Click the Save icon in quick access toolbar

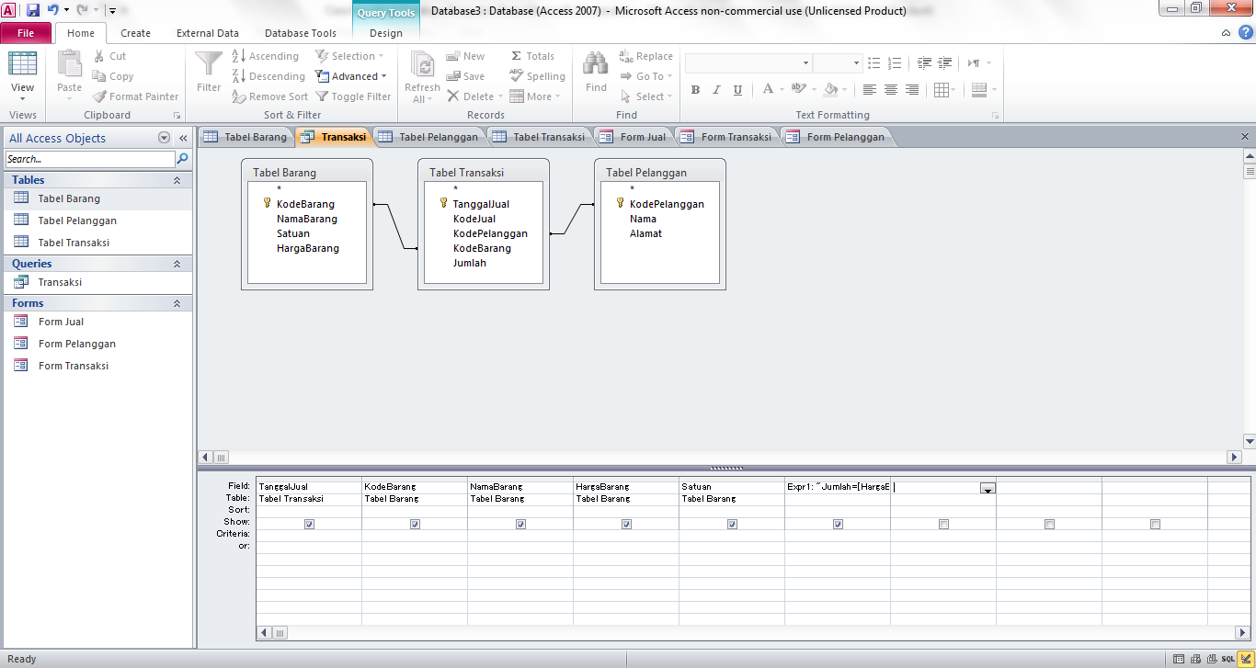click(x=33, y=10)
